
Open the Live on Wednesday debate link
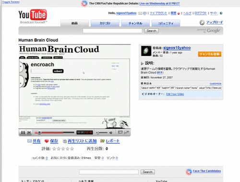(x=159, y=3)
